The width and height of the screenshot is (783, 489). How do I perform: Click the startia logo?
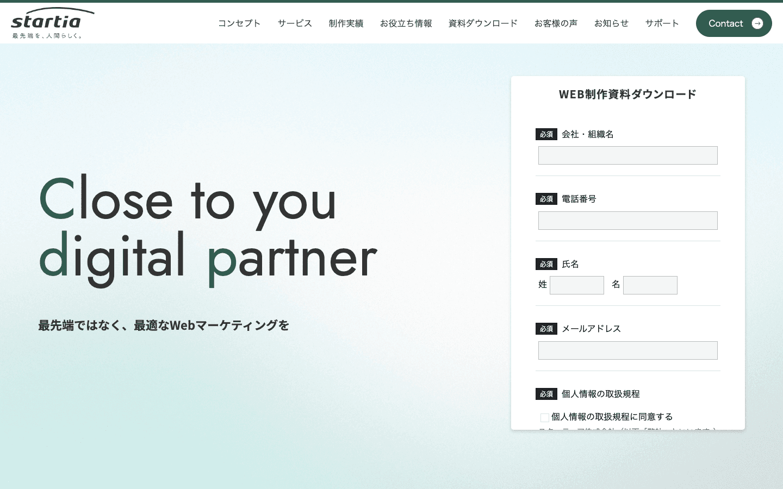point(53,23)
